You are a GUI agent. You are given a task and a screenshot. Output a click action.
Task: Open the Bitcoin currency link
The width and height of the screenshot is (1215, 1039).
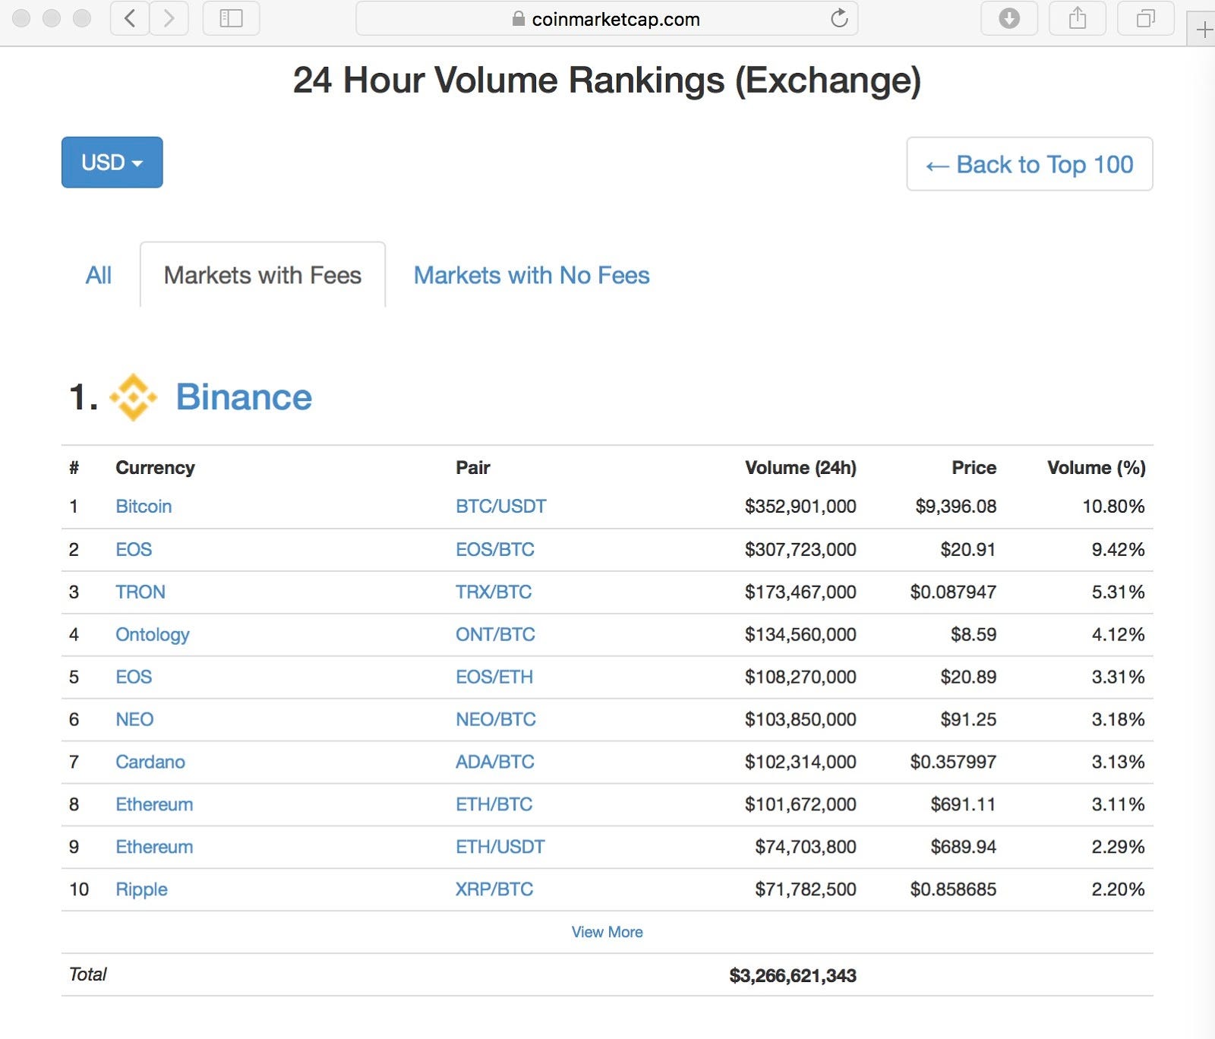coord(144,507)
